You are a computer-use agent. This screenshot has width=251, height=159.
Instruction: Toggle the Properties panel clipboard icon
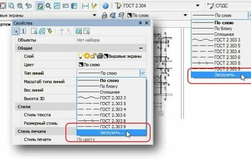click(40, 6)
